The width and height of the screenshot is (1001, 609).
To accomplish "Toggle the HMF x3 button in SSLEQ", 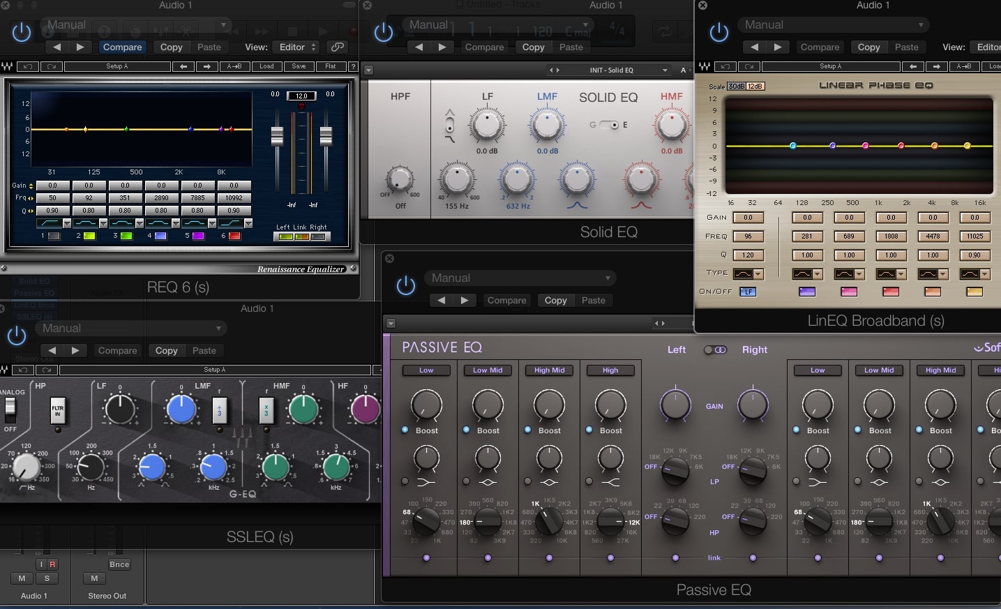I will 266,410.
